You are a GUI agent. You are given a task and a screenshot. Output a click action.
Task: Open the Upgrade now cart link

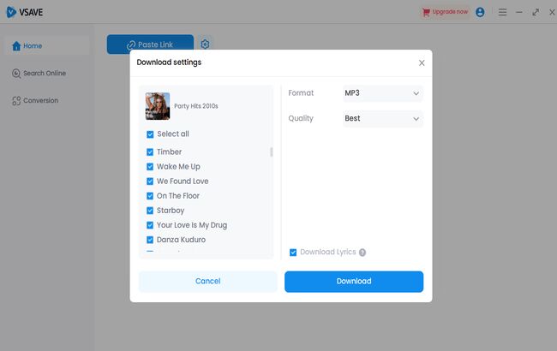[x=445, y=12]
